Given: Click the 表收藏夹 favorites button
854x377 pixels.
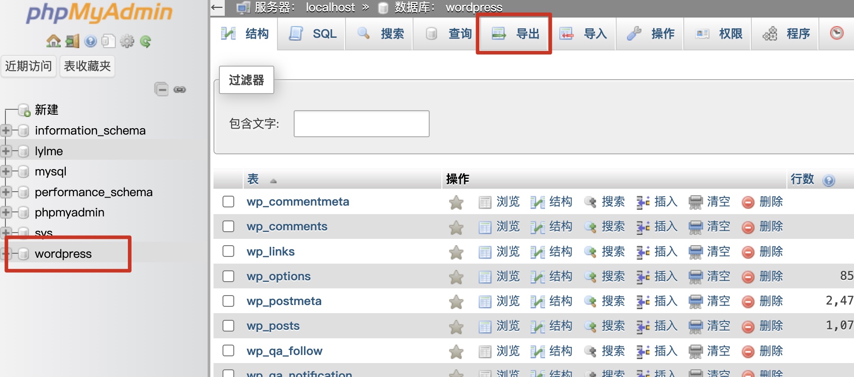Looking at the screenshot, I should [x=87, y=66].
